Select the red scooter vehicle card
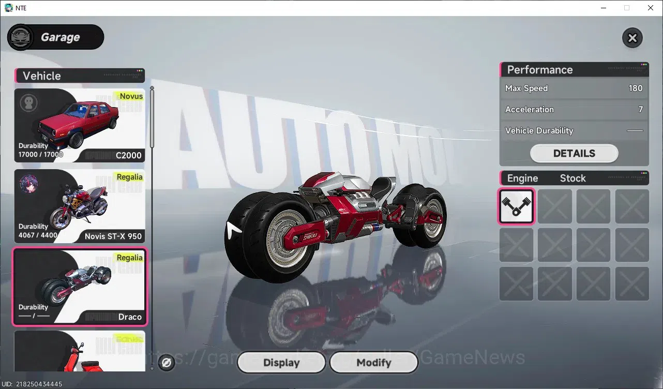 click(x=80, y=351)
